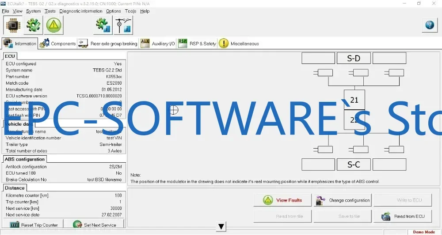Switch to Rear axle group braking tab
This screenshot has height=235, width=442.
108,44
